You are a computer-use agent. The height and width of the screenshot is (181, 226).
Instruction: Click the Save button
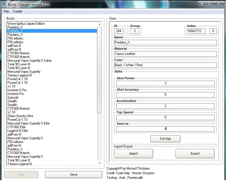pos(74,174)
